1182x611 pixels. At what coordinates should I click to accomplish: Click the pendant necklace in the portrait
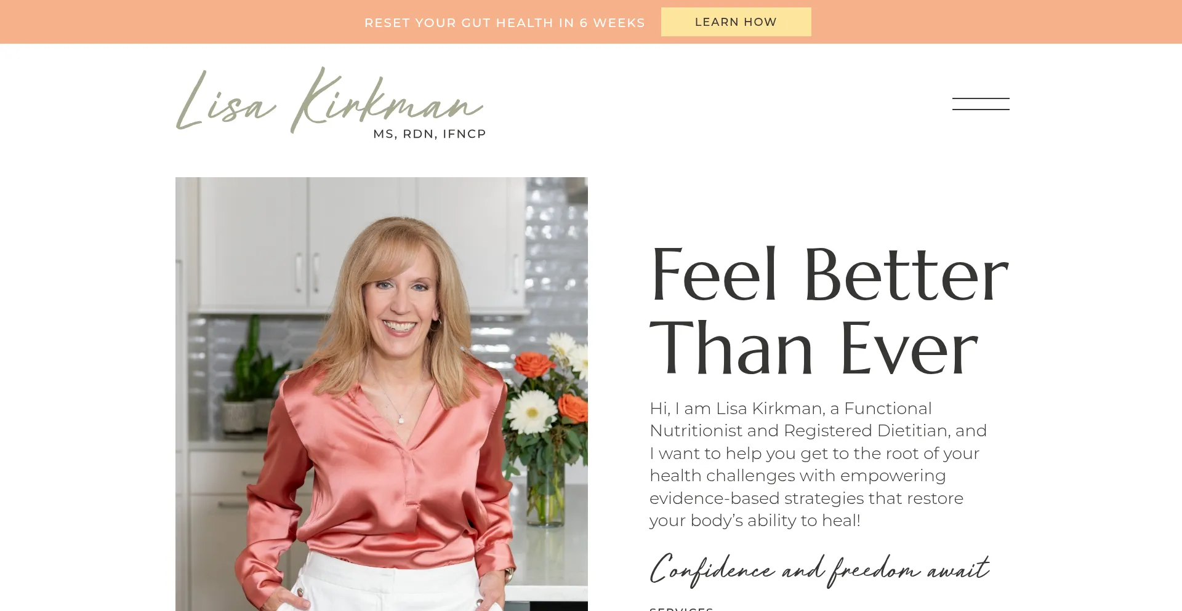tap(401, 419)
